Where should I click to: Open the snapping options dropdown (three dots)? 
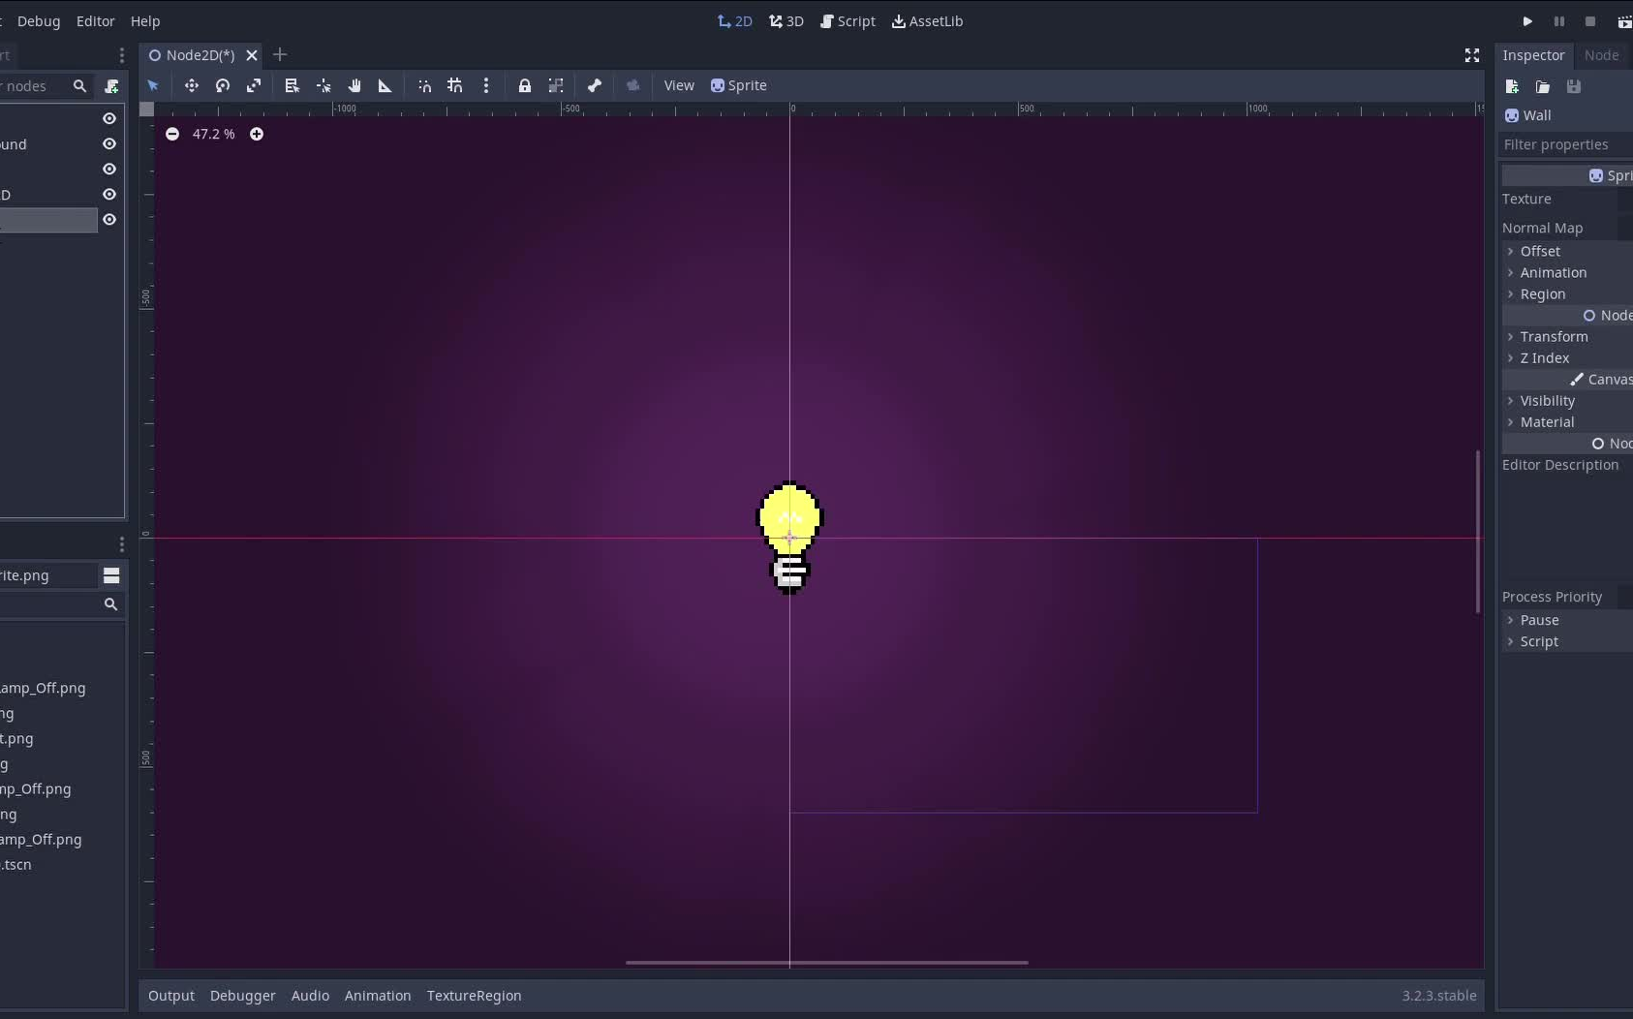click(487, 85)
